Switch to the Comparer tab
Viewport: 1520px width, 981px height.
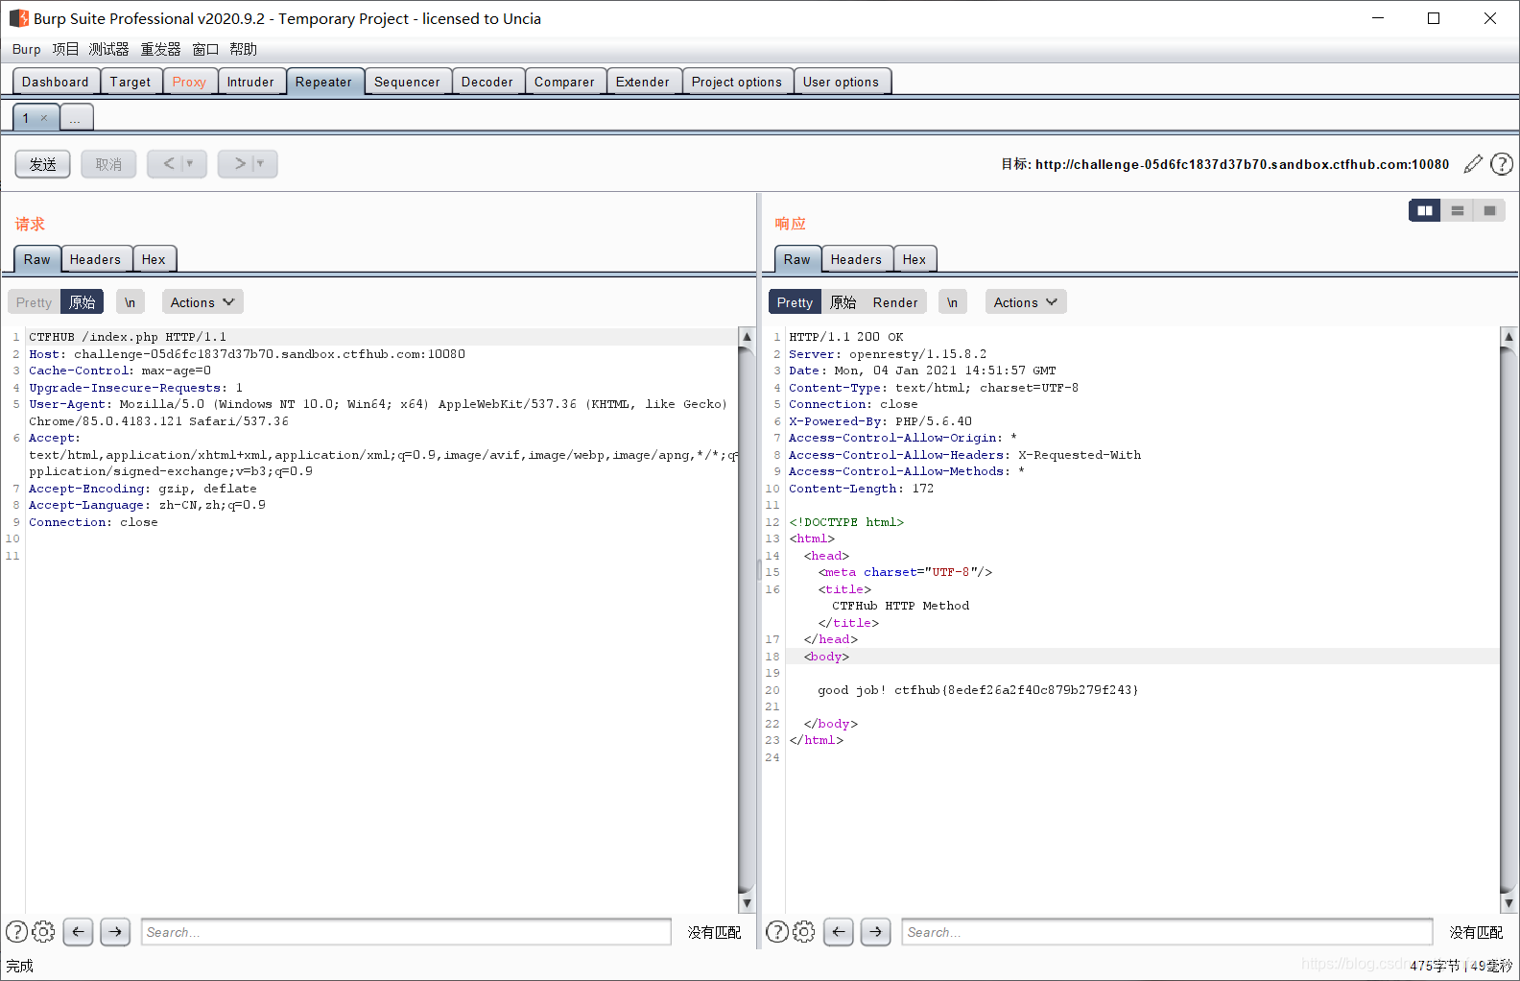pyautogui.click(x=564, y=82)
